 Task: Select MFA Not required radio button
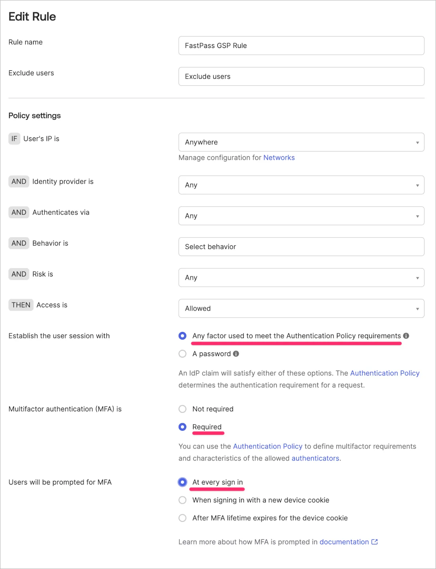point(183,409)
